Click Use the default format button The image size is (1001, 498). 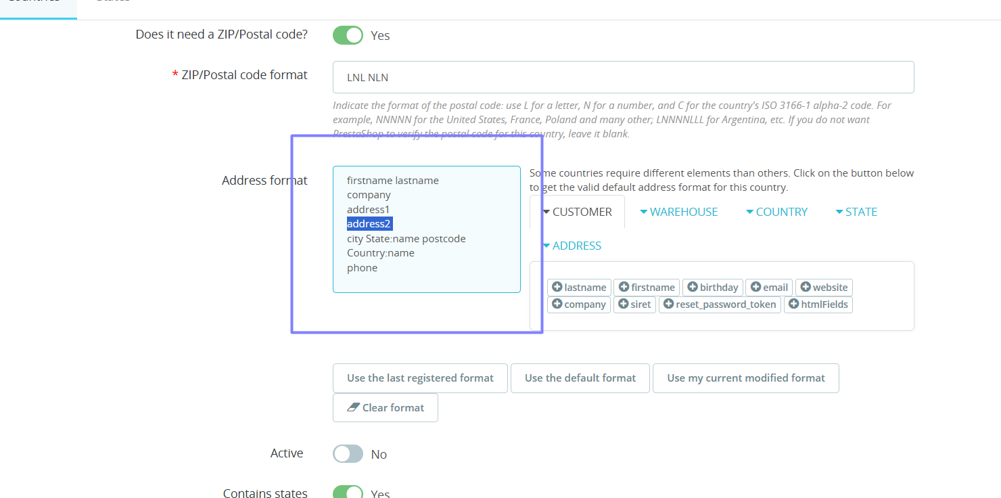click(580, 378)
